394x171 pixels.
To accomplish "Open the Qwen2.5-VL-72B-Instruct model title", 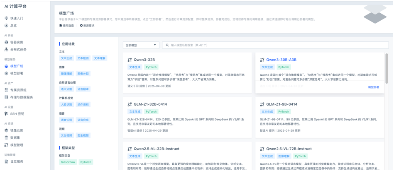I will tap(289, 149).
